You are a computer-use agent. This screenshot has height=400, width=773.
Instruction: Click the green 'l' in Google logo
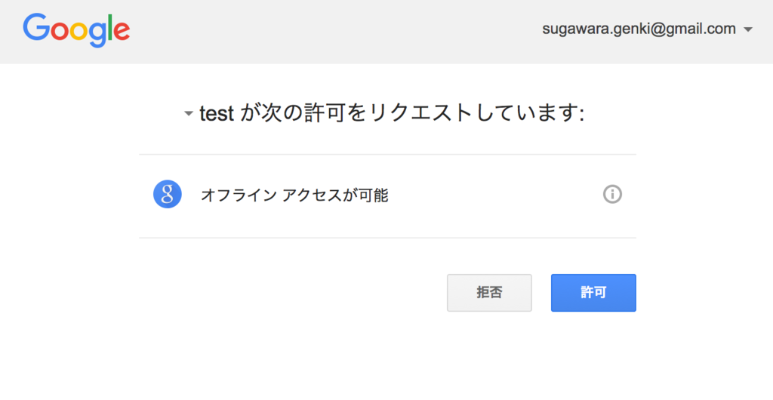(107, 28)
